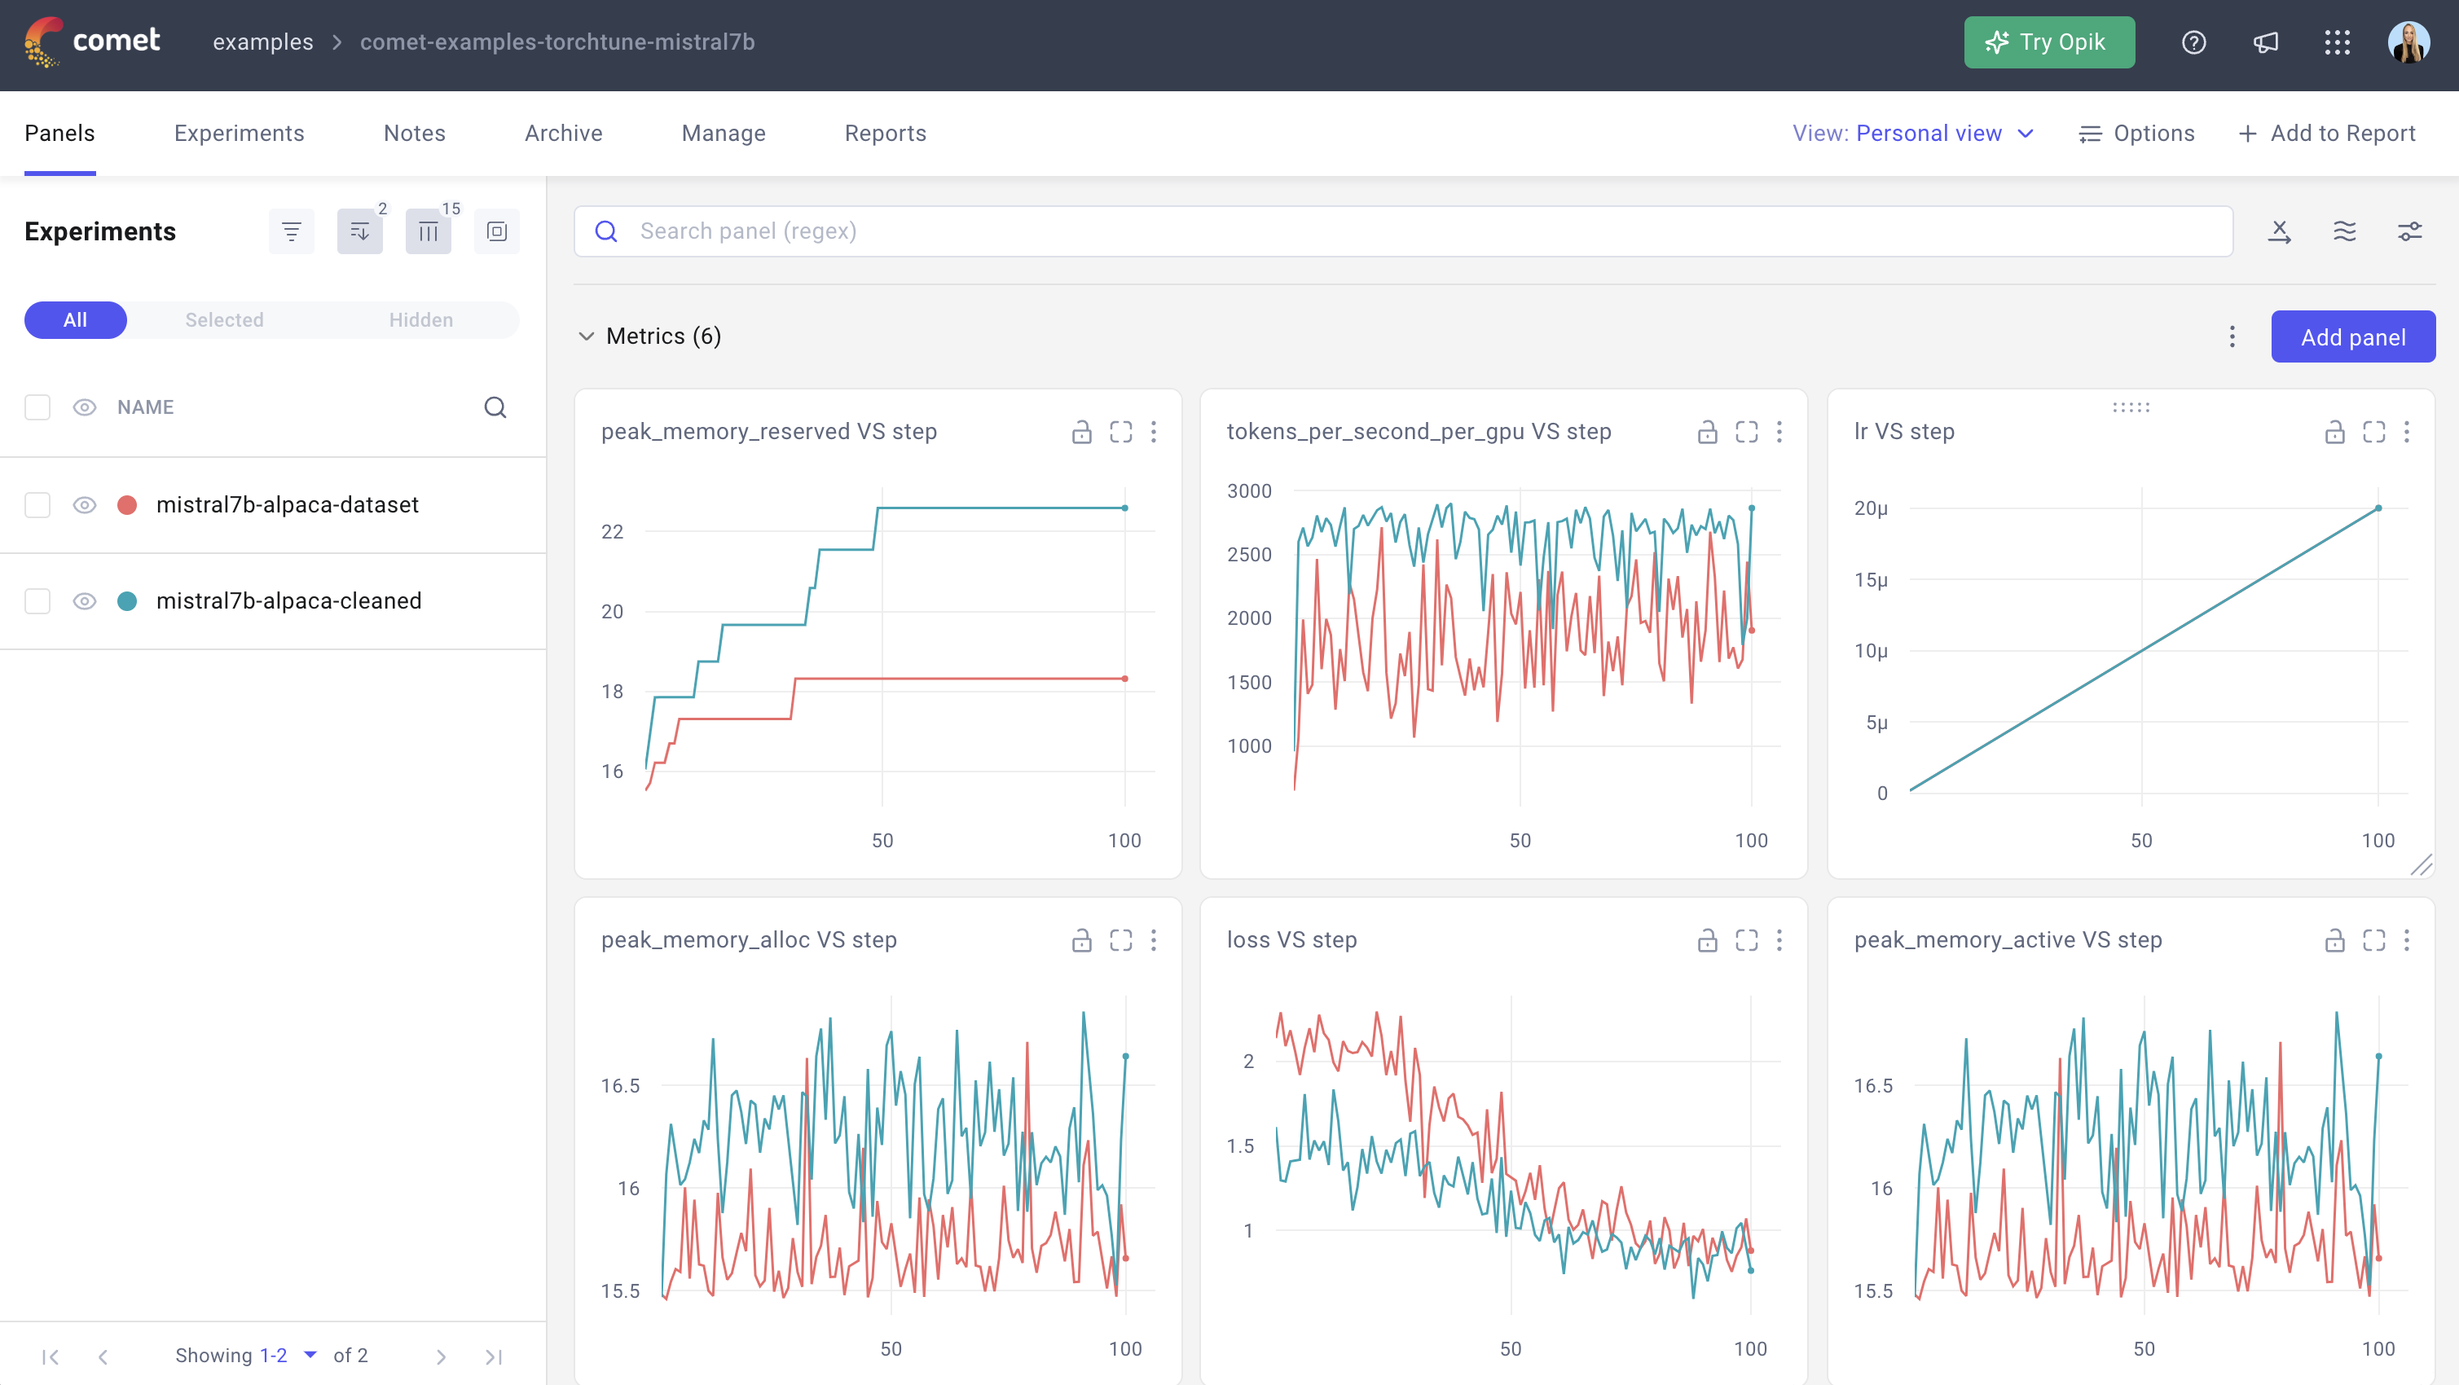Click the sort experiments icon

(359, 231)
